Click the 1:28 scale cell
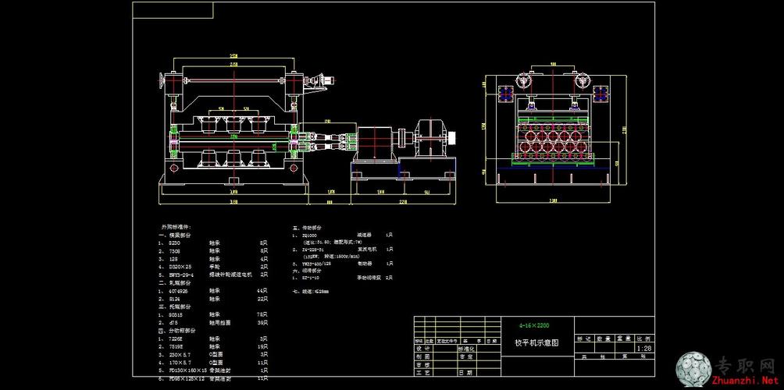 (644, 348)
